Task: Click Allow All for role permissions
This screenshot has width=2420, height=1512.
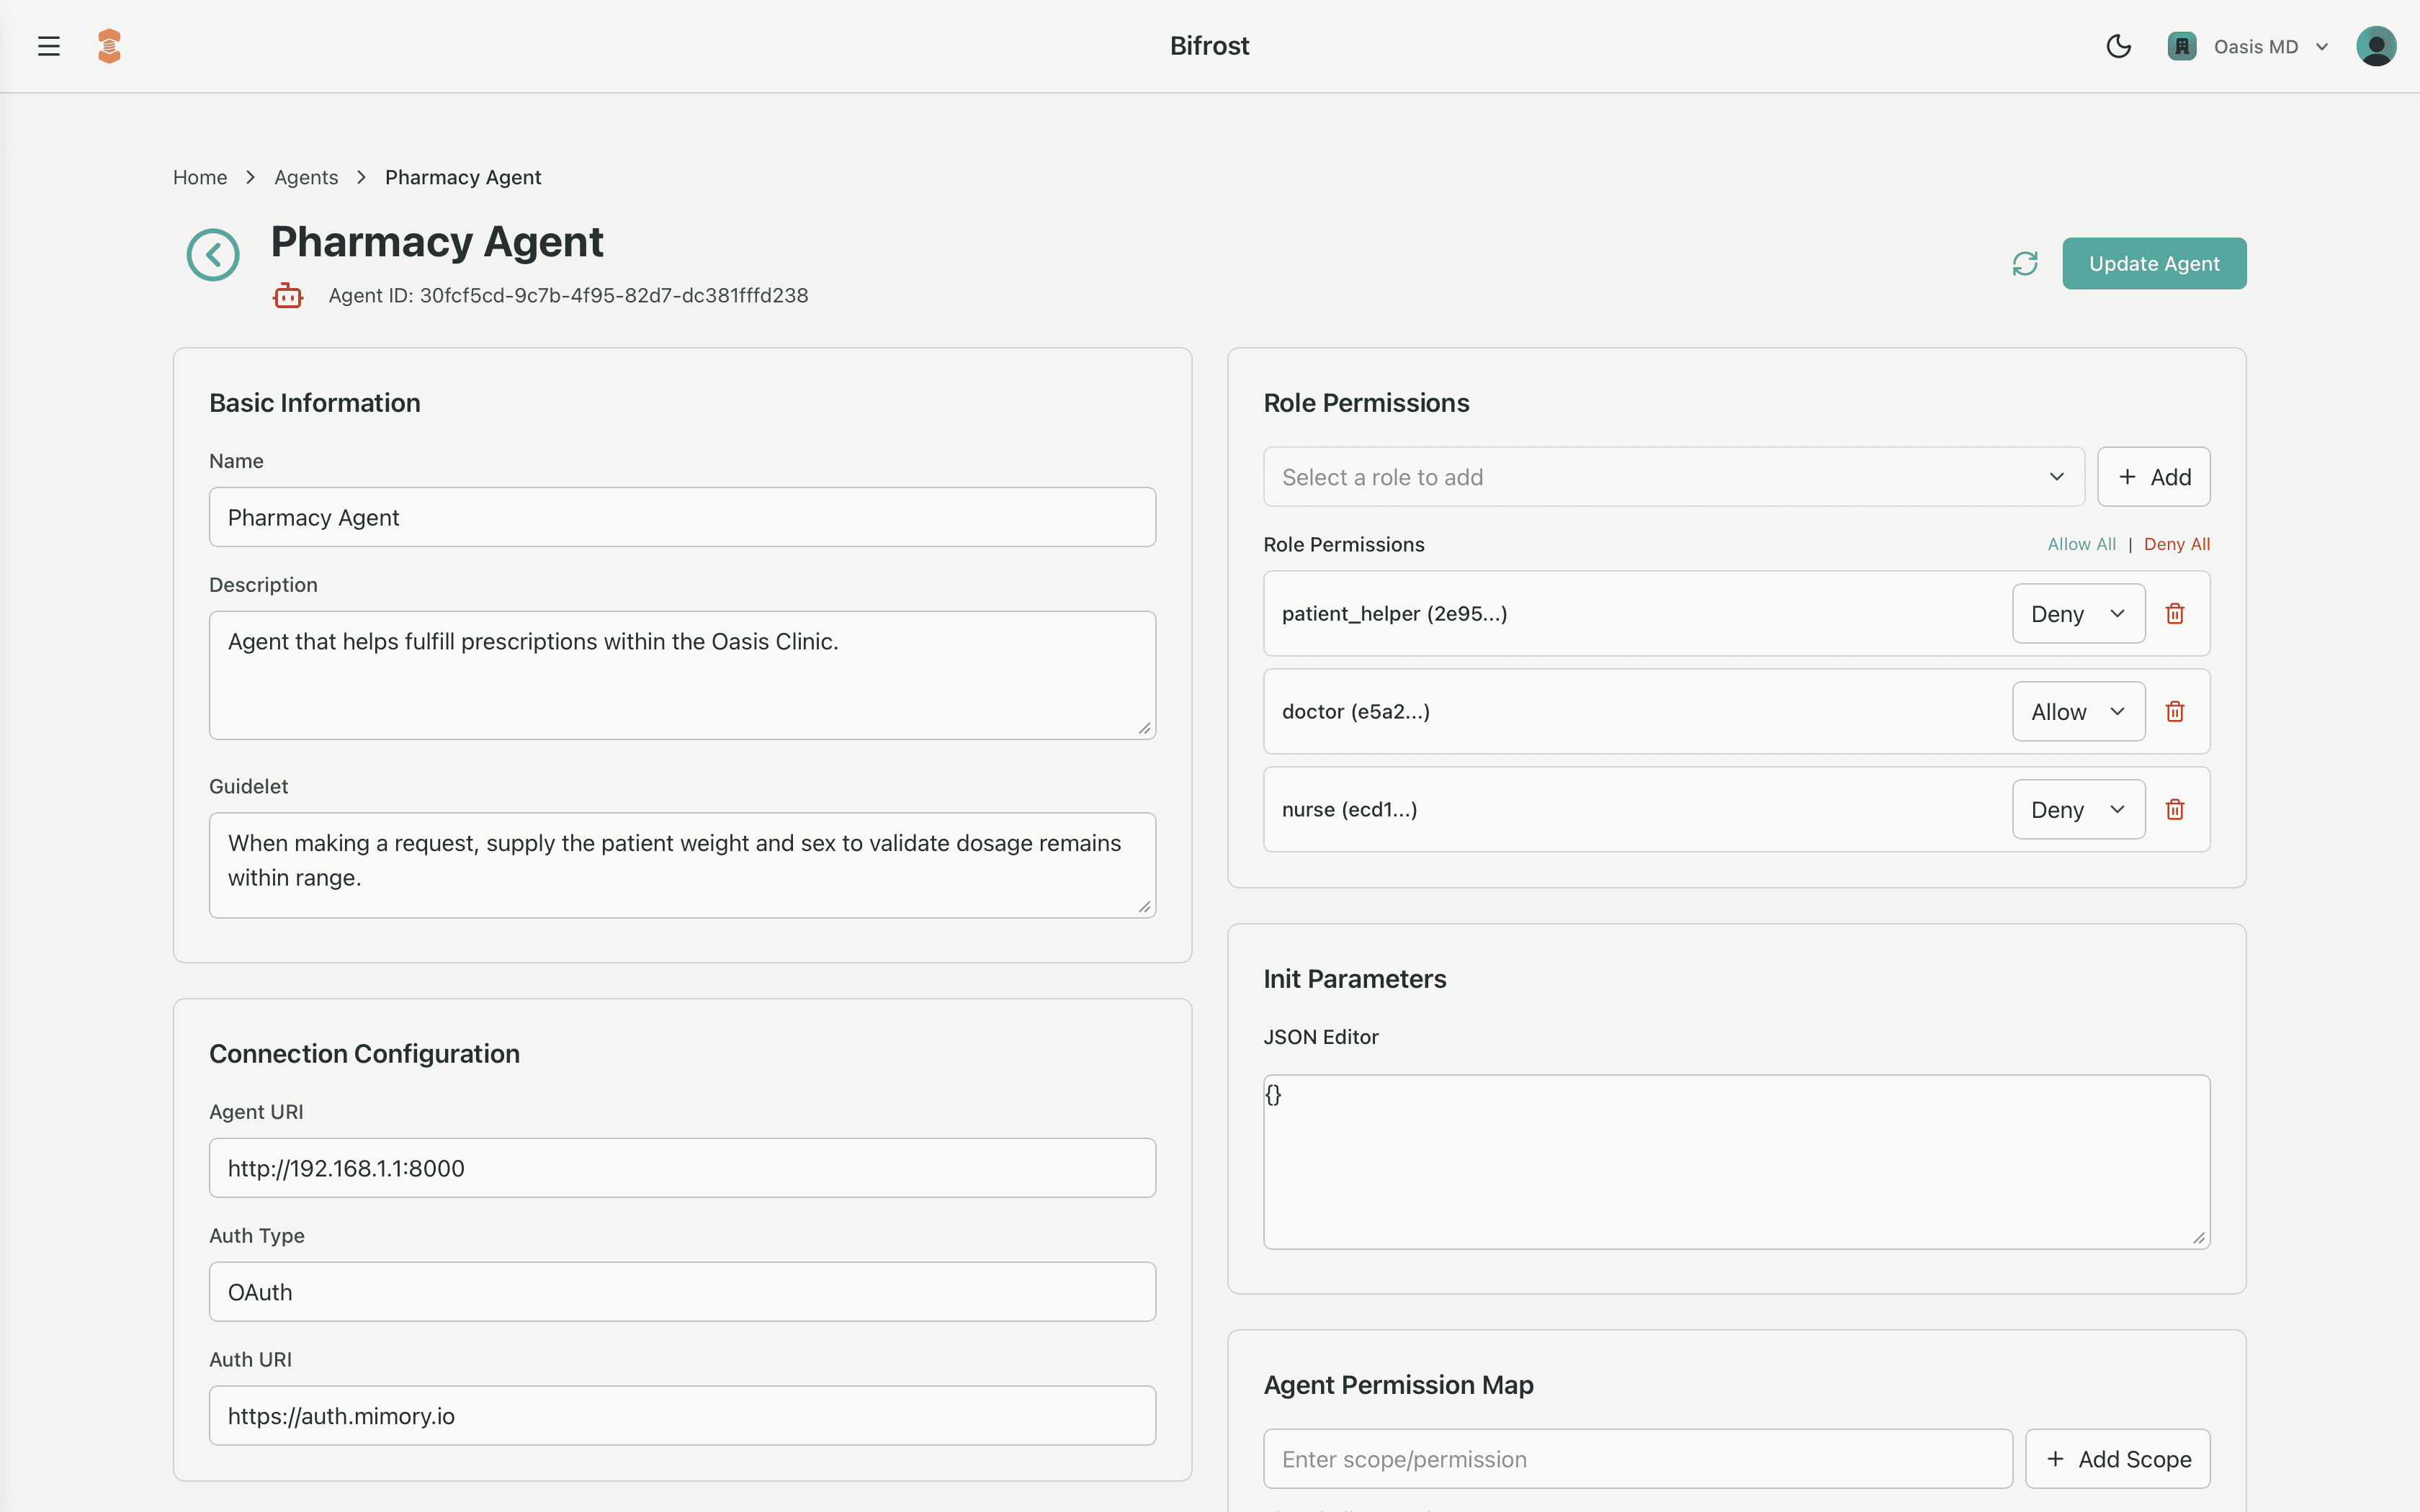Action: [2081, 544]
